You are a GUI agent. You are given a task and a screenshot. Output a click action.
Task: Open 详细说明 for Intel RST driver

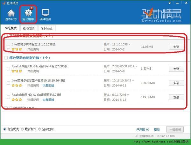pyautogui.click(x=33, y=49)
